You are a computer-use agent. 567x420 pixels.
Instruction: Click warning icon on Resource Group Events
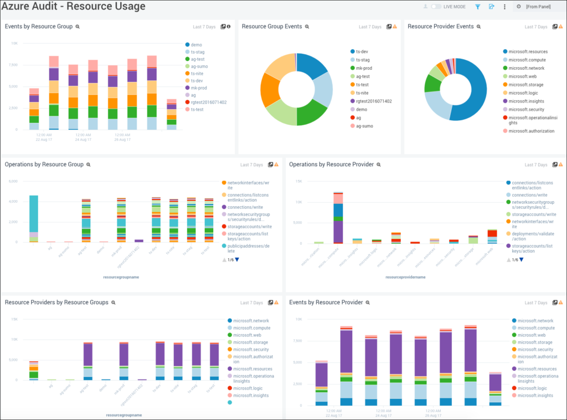click(x=395, y=27)
